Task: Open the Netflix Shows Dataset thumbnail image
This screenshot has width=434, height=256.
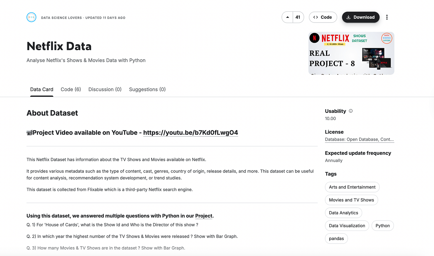Action: pos(351,53)
